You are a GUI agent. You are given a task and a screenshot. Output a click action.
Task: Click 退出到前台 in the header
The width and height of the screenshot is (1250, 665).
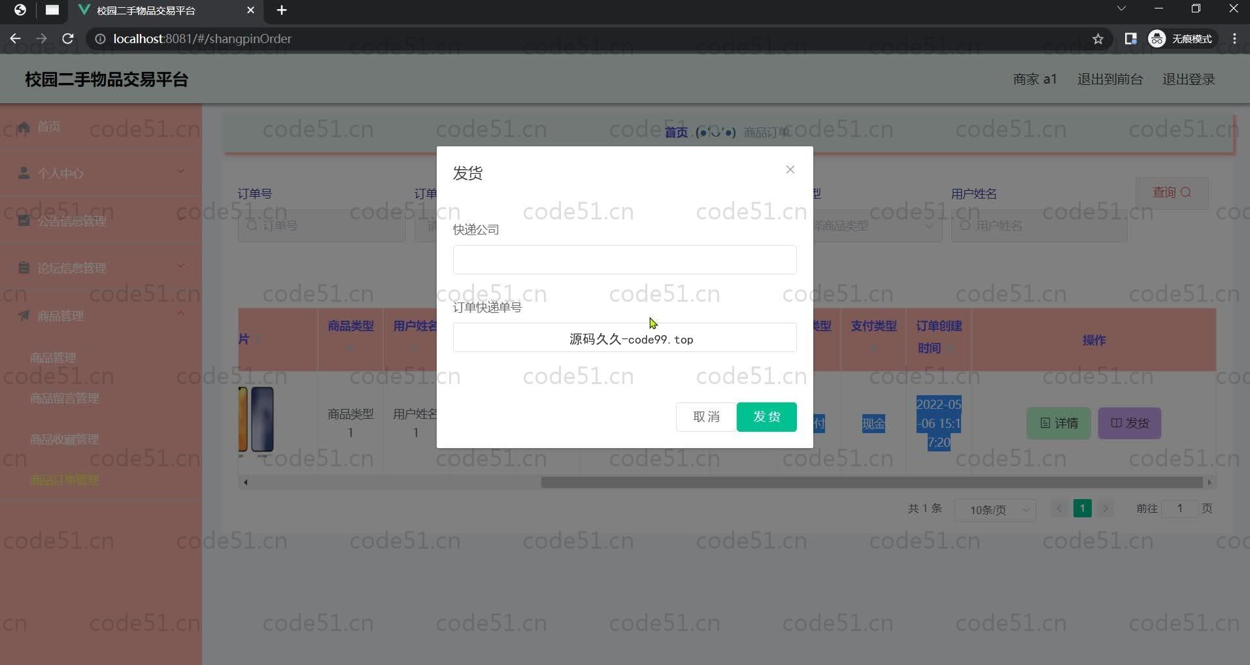[x=1109, y=79]
